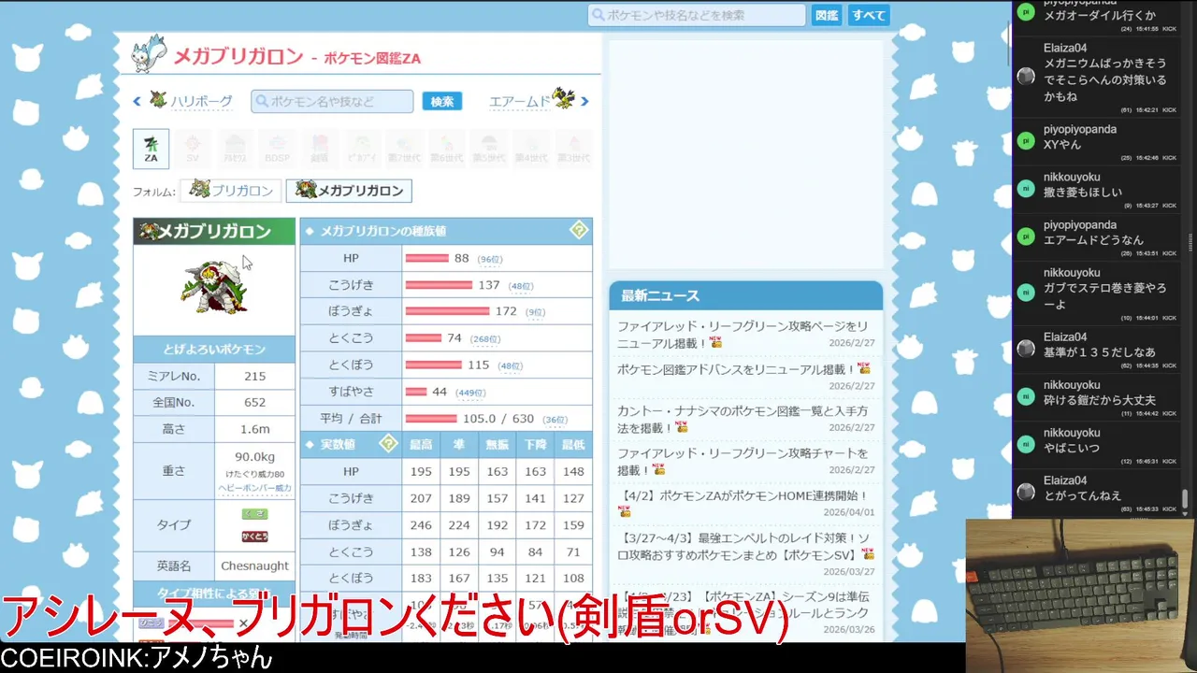This screenshot has width=1197, height=673.
Task: Click the Airmd sprite icon
Action: pyautogui.click(x=563, y=98)
